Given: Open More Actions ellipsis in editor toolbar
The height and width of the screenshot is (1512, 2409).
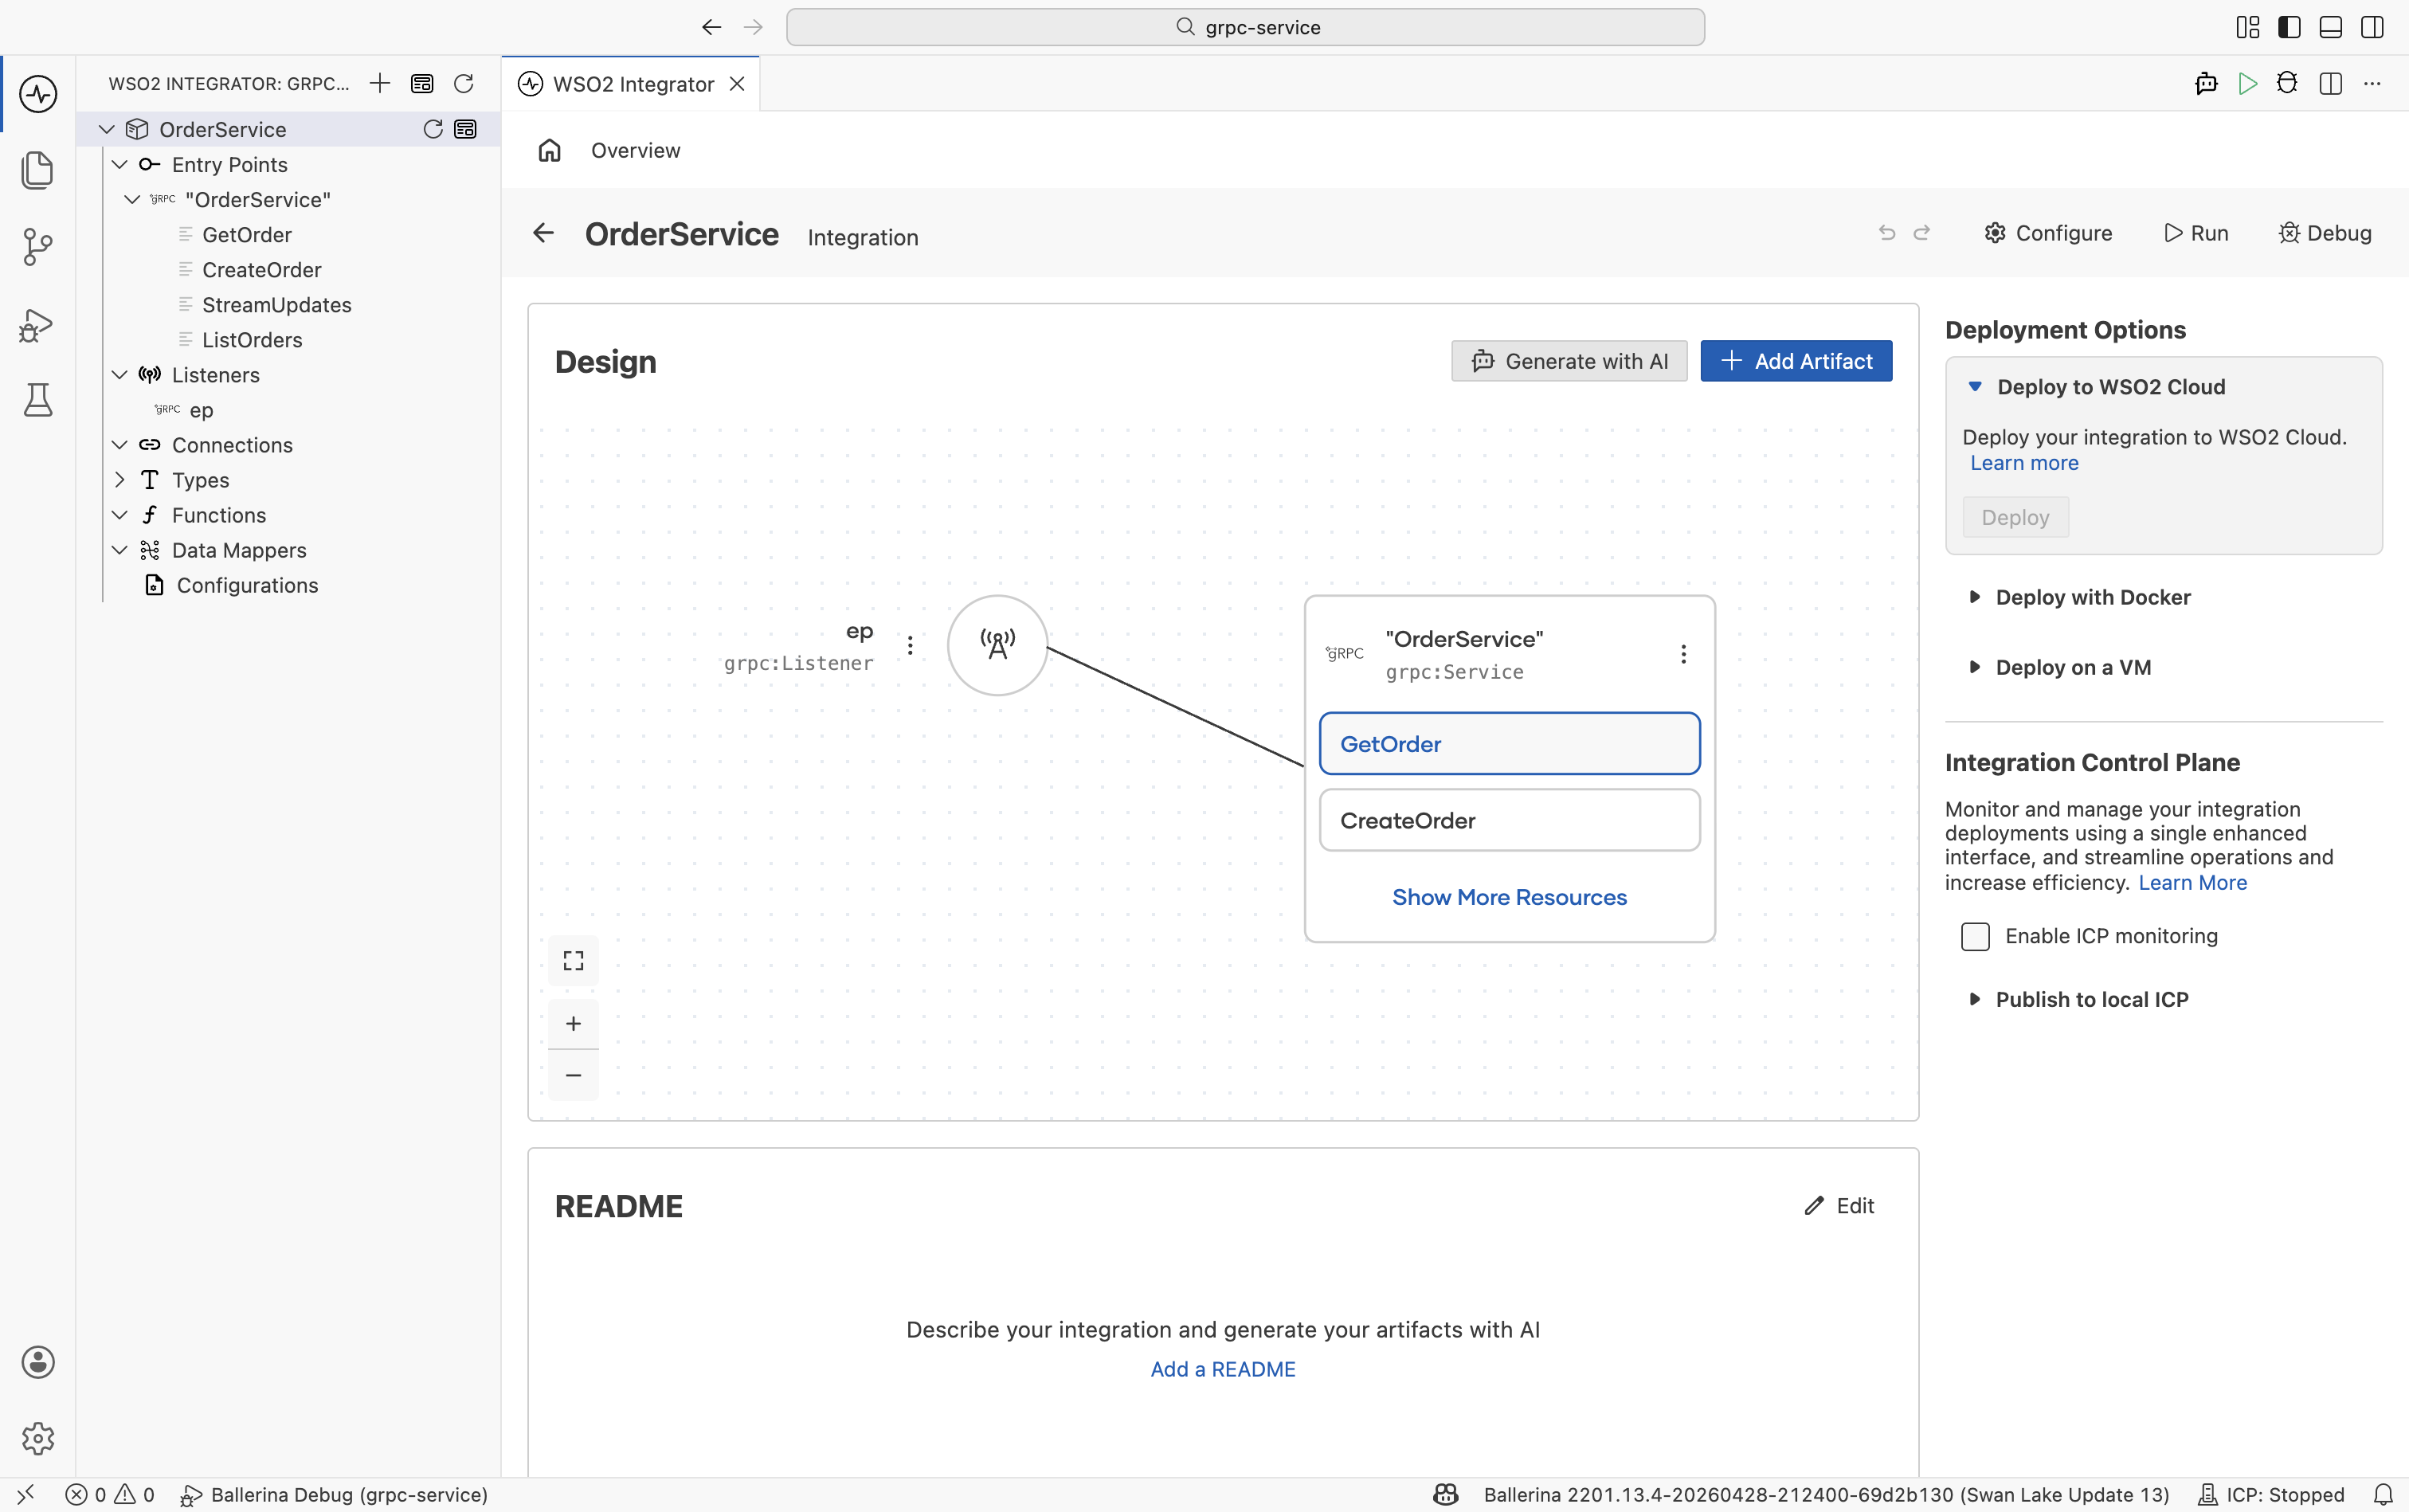Looking at the screenshot, I should coord(2372,83).
